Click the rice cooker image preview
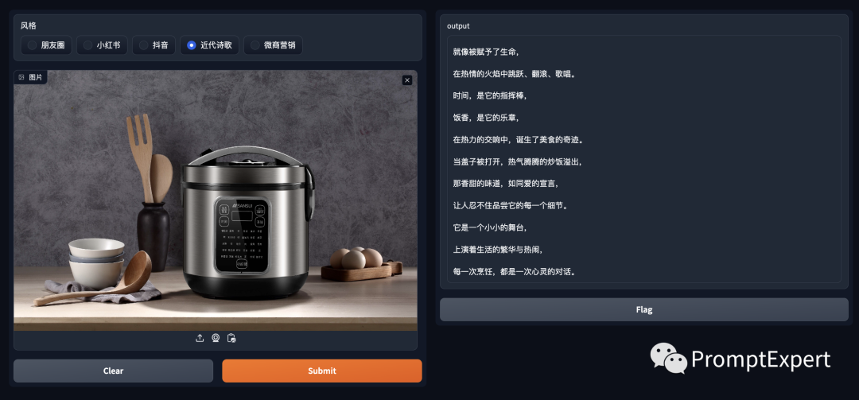The image size is (859, 400). (x=216, y=200)
